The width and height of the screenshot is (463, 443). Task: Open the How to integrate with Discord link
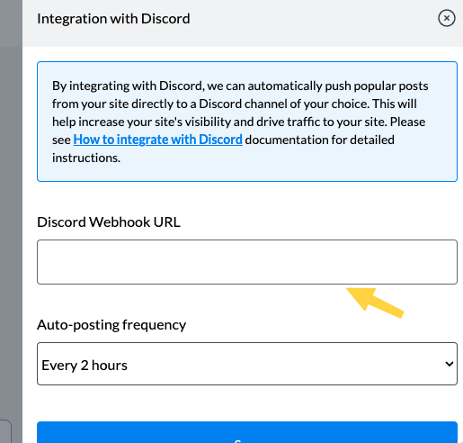[x=157, y=140]
